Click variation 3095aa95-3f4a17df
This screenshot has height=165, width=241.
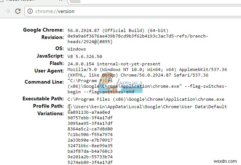coord(90,123)
